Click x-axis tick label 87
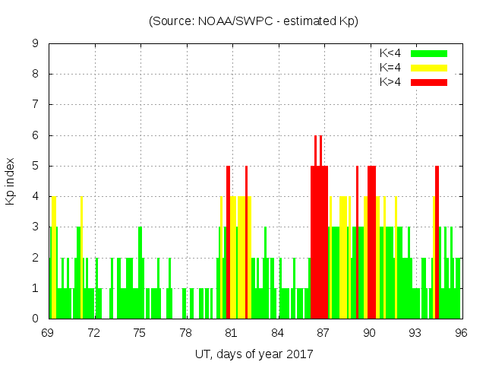Screen dimensions: 486x365 (323, 333)
